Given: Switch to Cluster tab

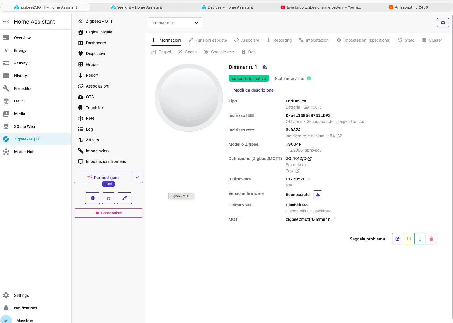Looking at the screenshot, I should (x=432, y=40).
